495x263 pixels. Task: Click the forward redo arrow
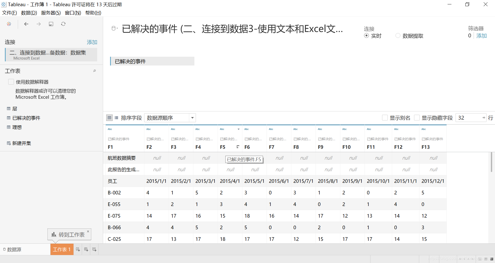(x=39, y=24)
